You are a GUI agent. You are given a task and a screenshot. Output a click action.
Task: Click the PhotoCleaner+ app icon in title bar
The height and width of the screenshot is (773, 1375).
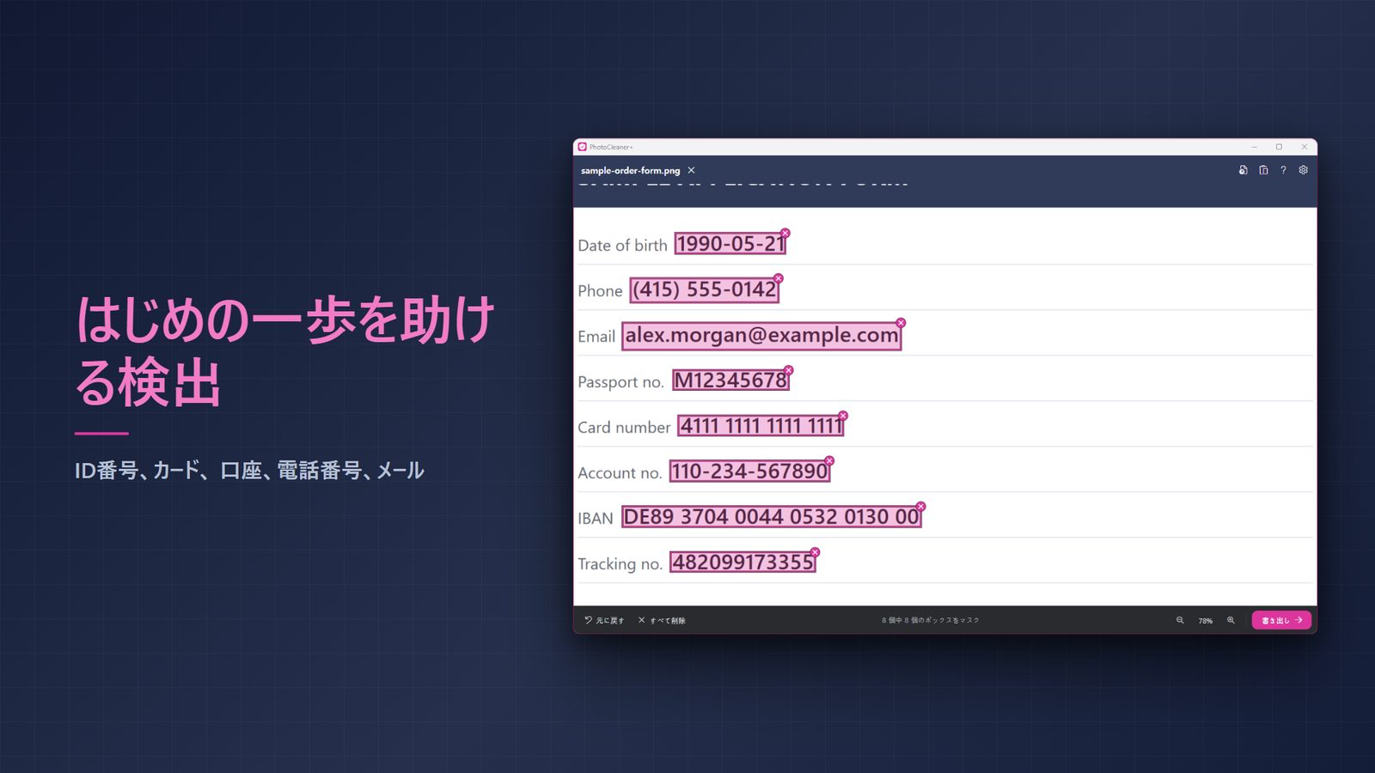(582, 147)
